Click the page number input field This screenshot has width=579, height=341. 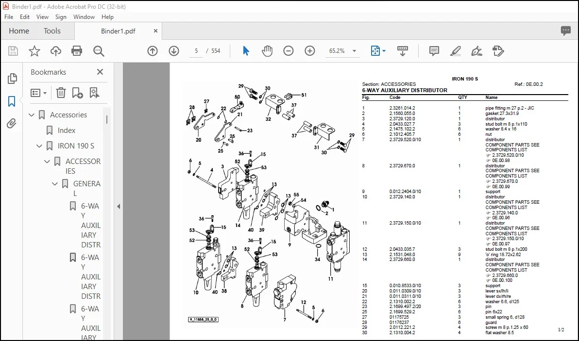[x=196, y=51]
